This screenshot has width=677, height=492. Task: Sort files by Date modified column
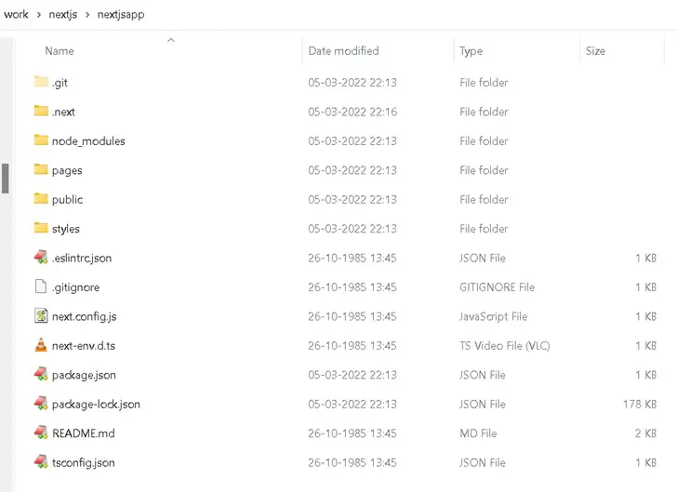pyautogui.click(x=343, y=51)
